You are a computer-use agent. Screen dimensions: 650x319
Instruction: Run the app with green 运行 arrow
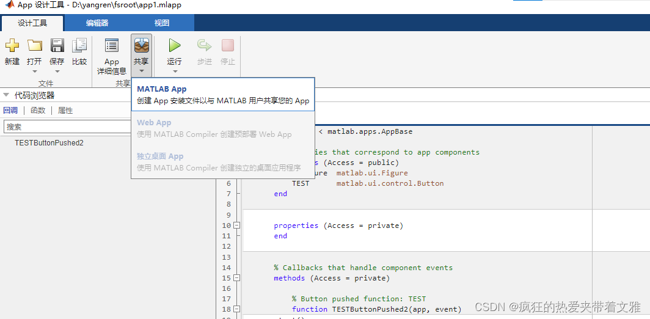coord(175,46)
